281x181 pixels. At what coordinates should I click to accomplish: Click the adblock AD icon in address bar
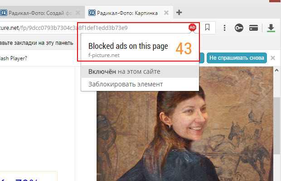[x=193, y=28]
